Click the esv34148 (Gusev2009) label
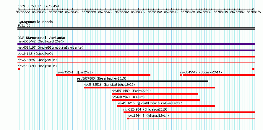The height and width of the screenshot is (130, 263). coord(35,54)
